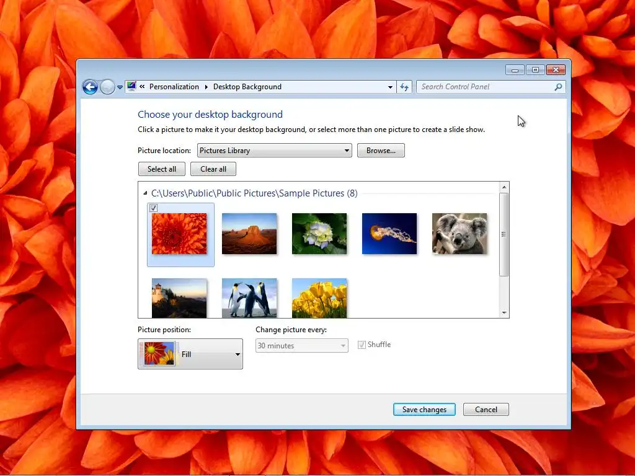The image size is (635, 476).
Task: Click the Select all button
Action: click(162, 169)
